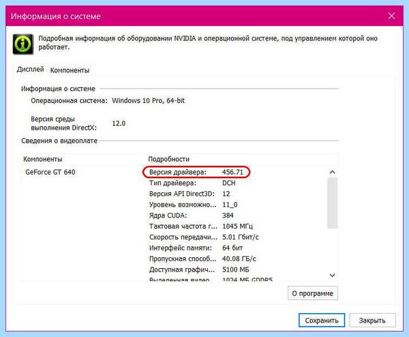The height and width of the screenshot is (337, 409).
Task: Click the green info icon
Action: click(23, 44)
